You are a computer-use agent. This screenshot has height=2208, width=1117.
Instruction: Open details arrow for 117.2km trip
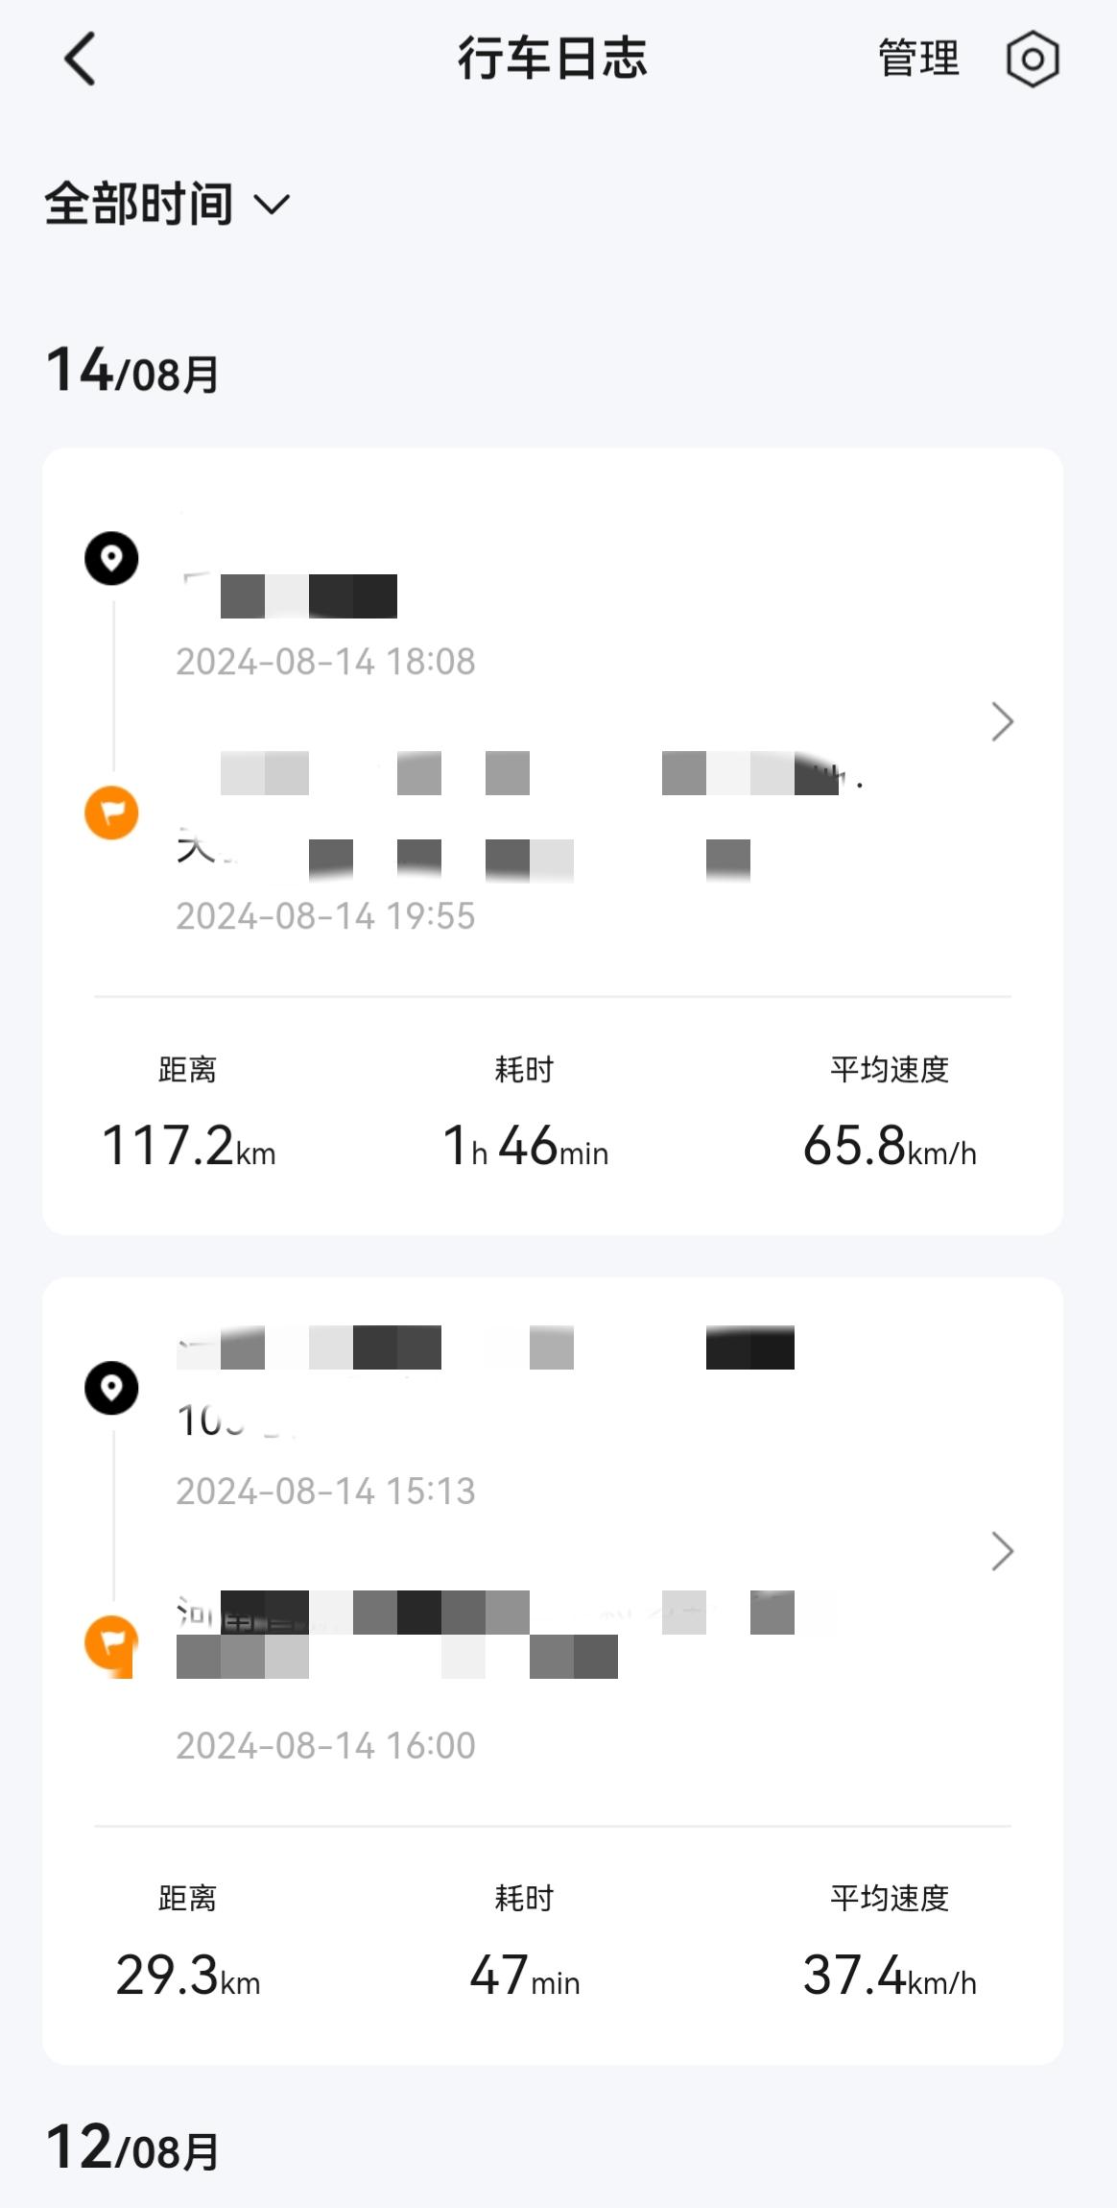(x=1002, y=722)
